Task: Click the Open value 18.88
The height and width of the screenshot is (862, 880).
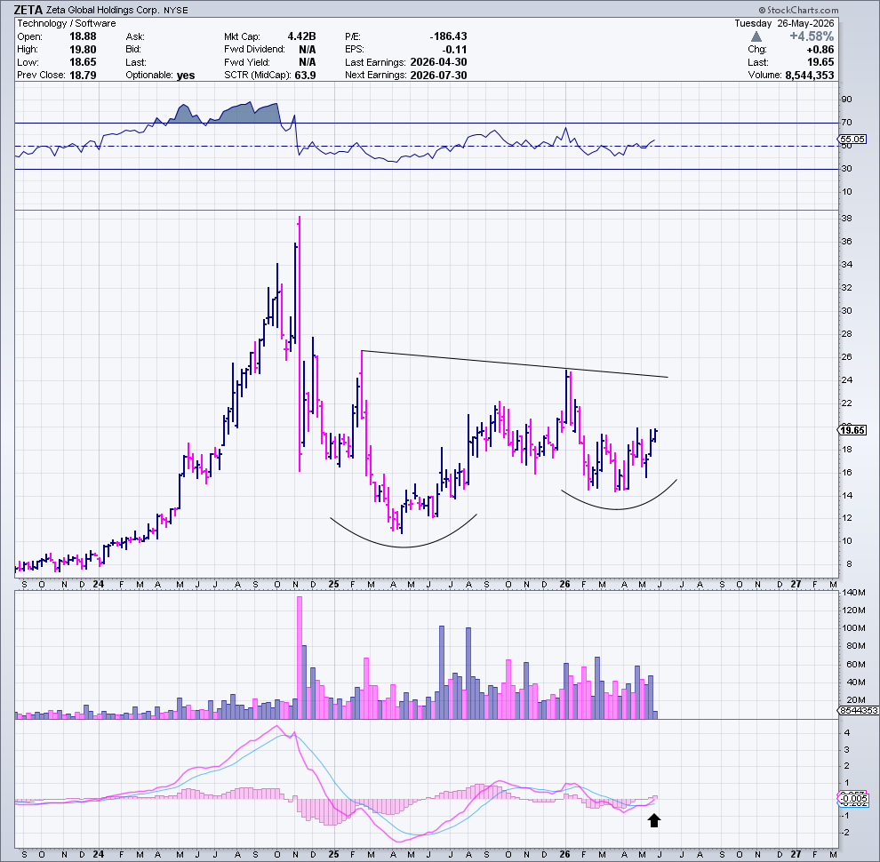Action: click(83, 36)
